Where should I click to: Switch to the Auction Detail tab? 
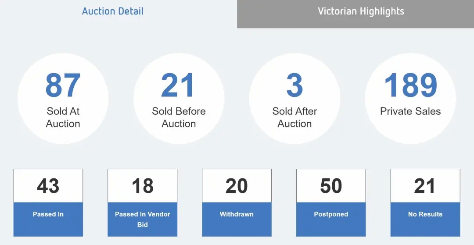113,11
